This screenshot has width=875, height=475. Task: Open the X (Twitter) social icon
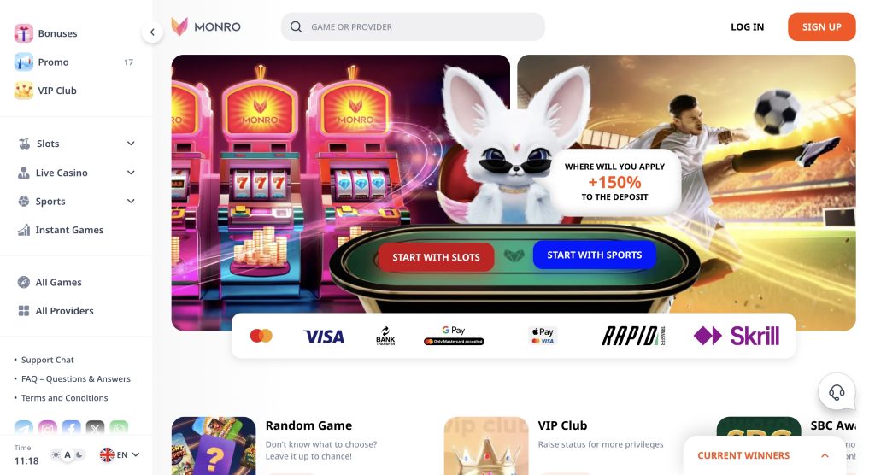click(95, 428)
